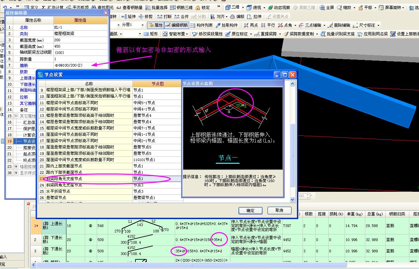Click the 删除辅轴 tool
This screenshot has height=269, width=419.
(339, 25)
